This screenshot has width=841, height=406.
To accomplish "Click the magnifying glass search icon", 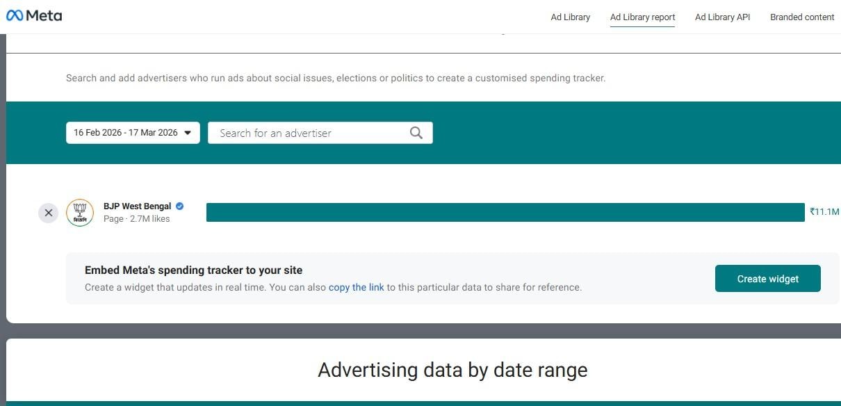I will pyautogui.click(x=416, y=133).
